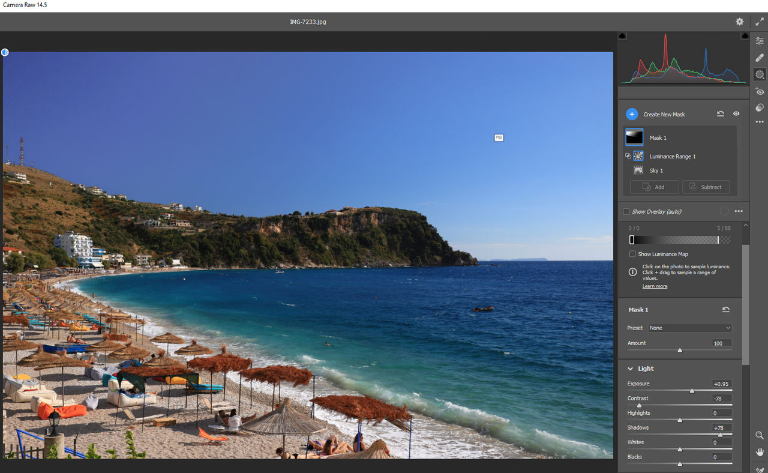Click the luminance range left handle

coord(632,240)
